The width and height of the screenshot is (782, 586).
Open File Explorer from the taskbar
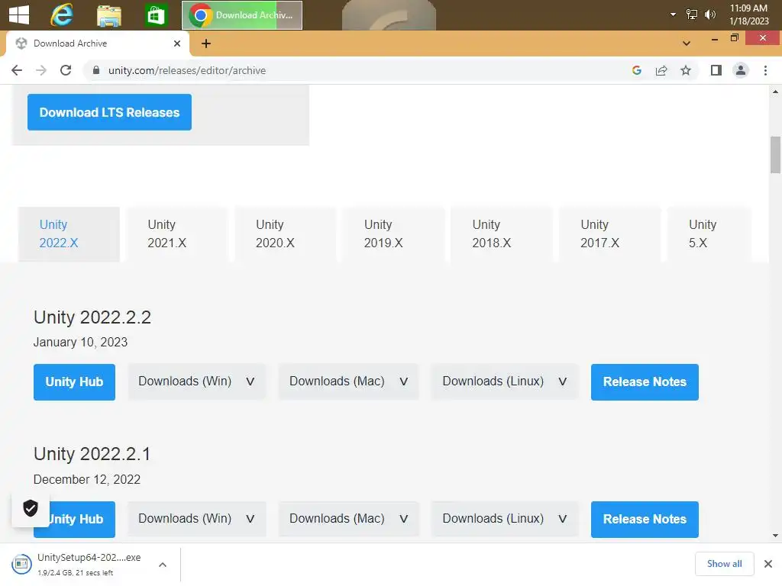click(x=109, y=15)
